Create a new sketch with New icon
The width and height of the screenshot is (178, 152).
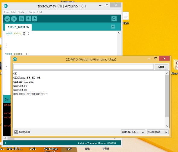coord(21,19)
